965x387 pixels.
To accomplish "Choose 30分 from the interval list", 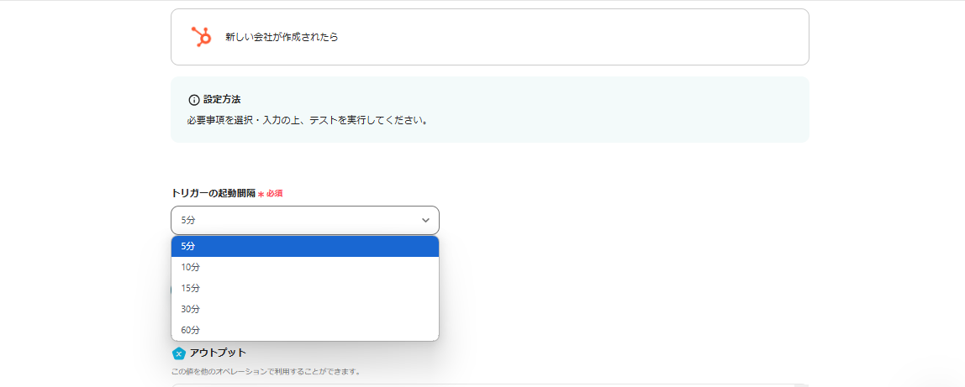I will [305, 309].
